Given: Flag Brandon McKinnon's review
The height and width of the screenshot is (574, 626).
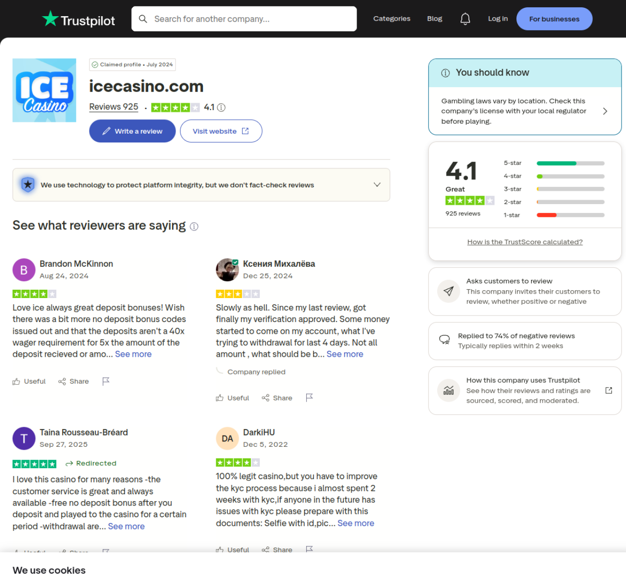Looking at the screenshot, I should click(106, 381).
